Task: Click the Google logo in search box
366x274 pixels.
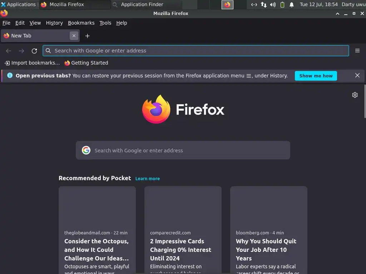Action: (x=86, y=150)
